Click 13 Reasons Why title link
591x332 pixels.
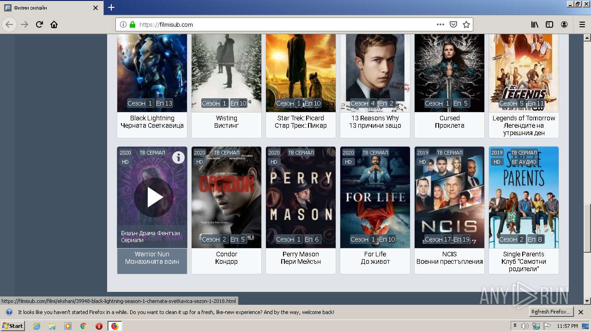coord(375,122)
